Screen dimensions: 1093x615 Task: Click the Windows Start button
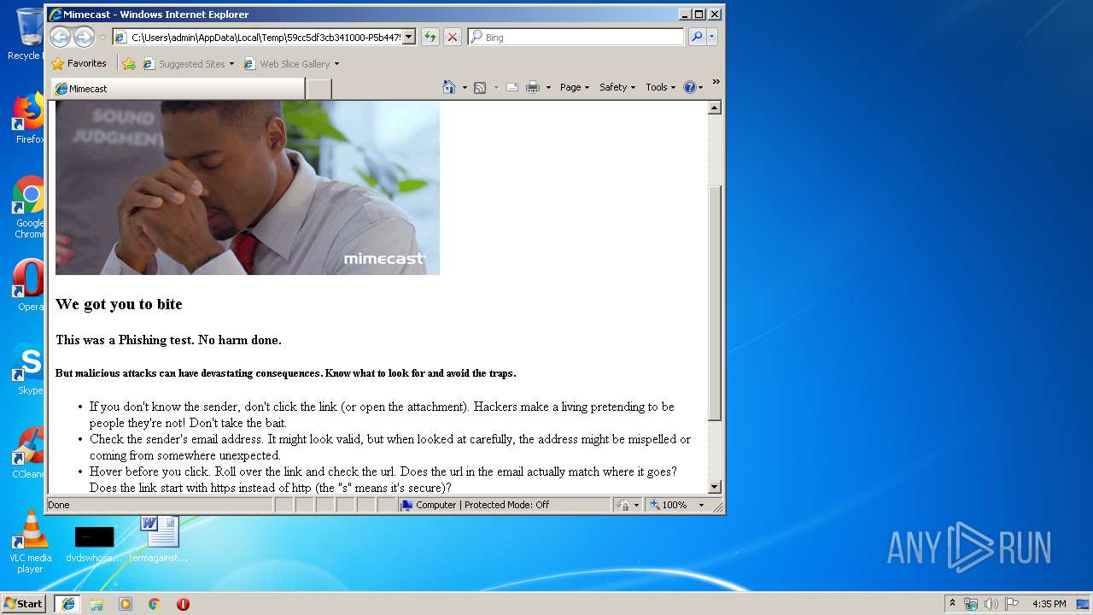pyautogui.click(x=24, y=603)
